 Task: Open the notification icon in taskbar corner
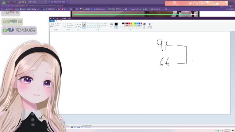233,131
